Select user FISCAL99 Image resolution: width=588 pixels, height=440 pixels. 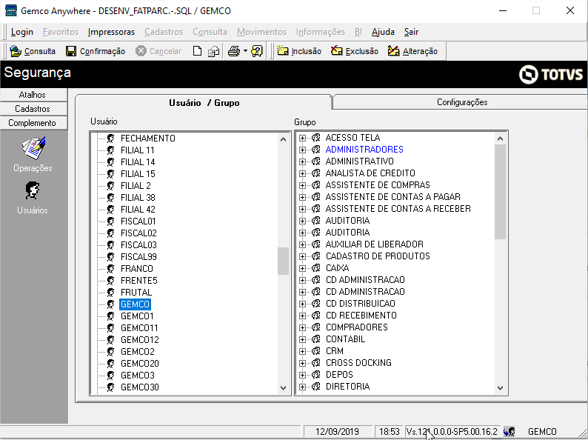(138, 257)
